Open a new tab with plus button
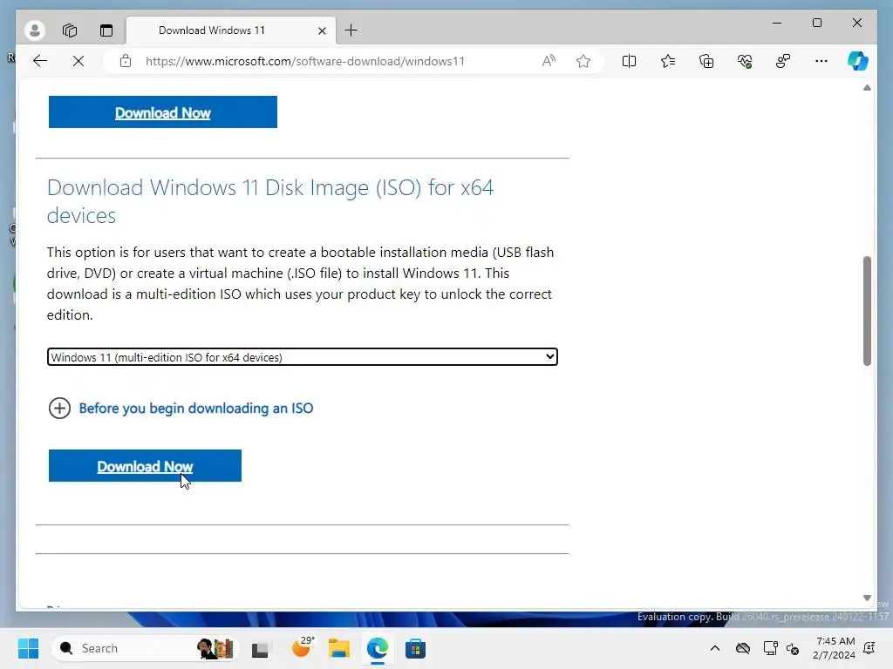 point(351,30)
